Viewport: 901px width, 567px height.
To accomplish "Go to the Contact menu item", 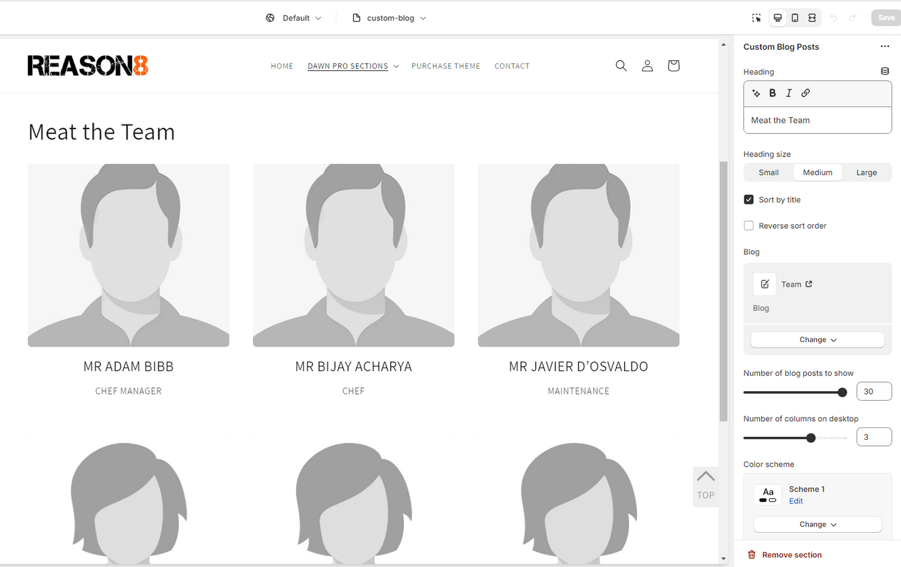I will coord(511,66).
